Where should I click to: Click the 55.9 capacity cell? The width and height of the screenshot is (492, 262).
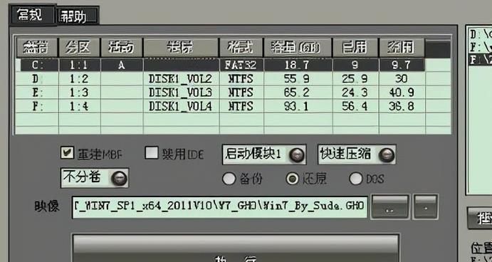click(x=298, y=78)
